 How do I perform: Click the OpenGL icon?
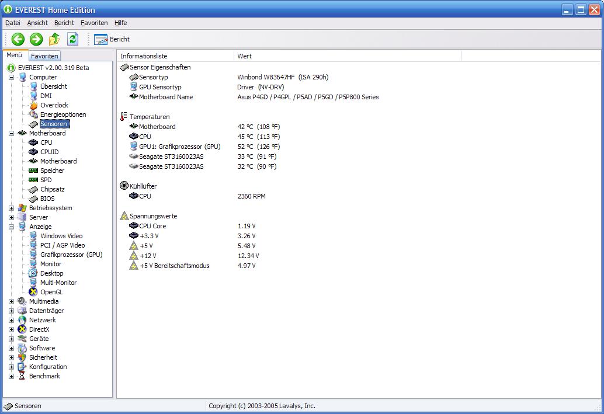point(33,292)
